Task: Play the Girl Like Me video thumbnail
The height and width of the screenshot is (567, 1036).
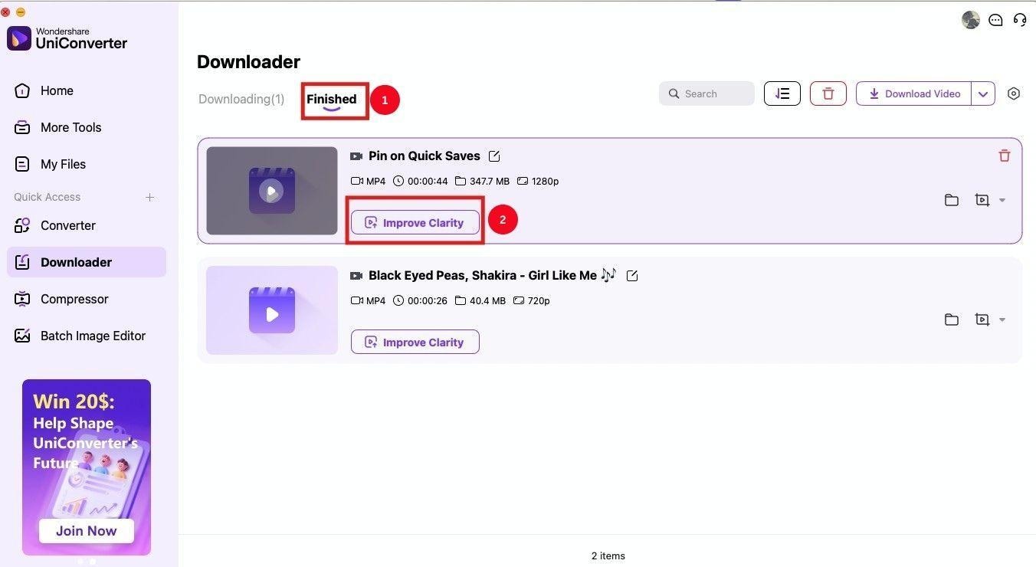Action: tap(272, 310)
